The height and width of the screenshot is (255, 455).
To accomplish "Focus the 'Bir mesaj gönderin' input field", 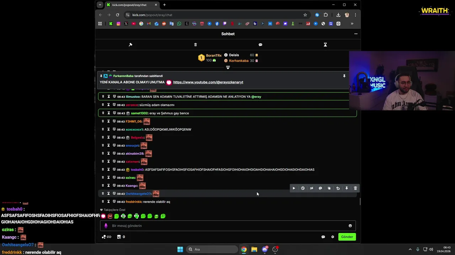I will [228, 226].
